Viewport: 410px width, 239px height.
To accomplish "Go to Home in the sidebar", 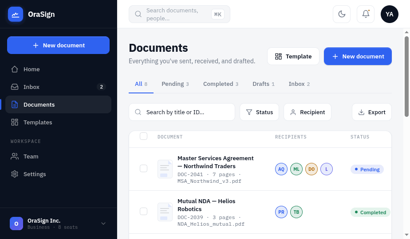I will pos(58,69).
